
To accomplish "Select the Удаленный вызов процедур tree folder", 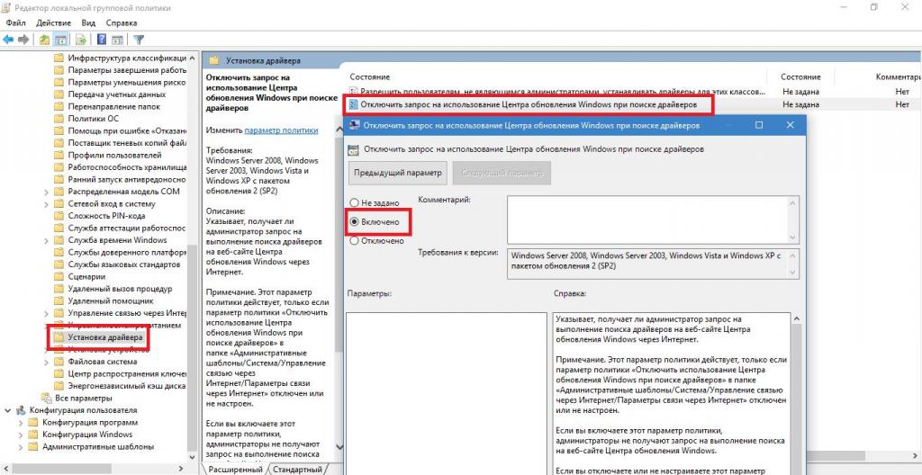I will (x=120, y=289).
